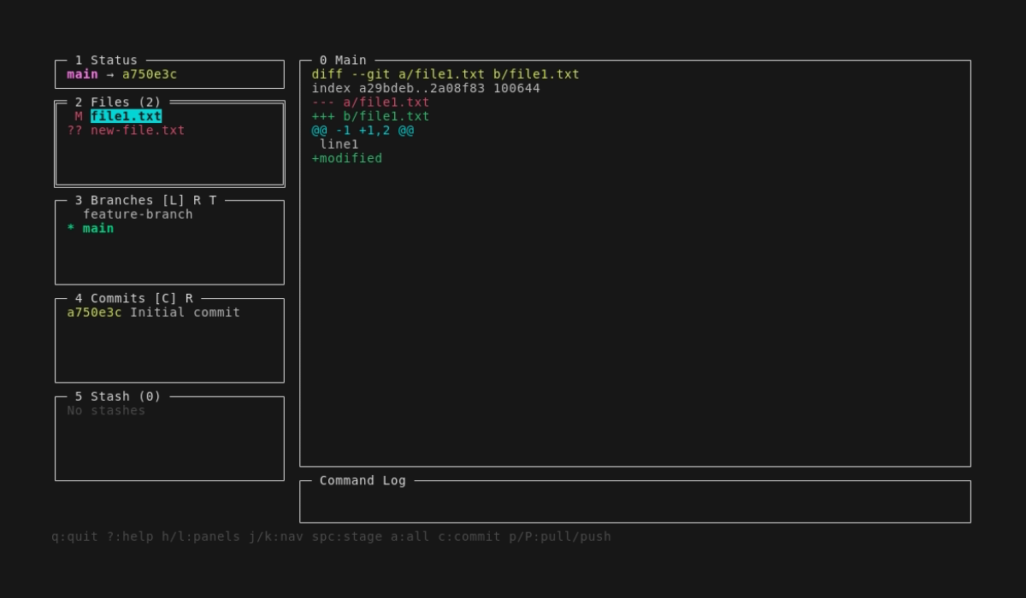
Task: Click the +modified added line
Action: coord(346,159)
